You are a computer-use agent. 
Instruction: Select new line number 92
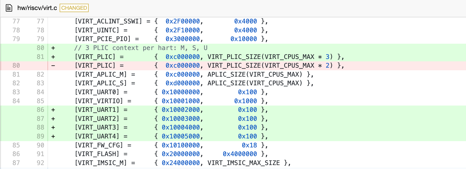tap(40, 163)
